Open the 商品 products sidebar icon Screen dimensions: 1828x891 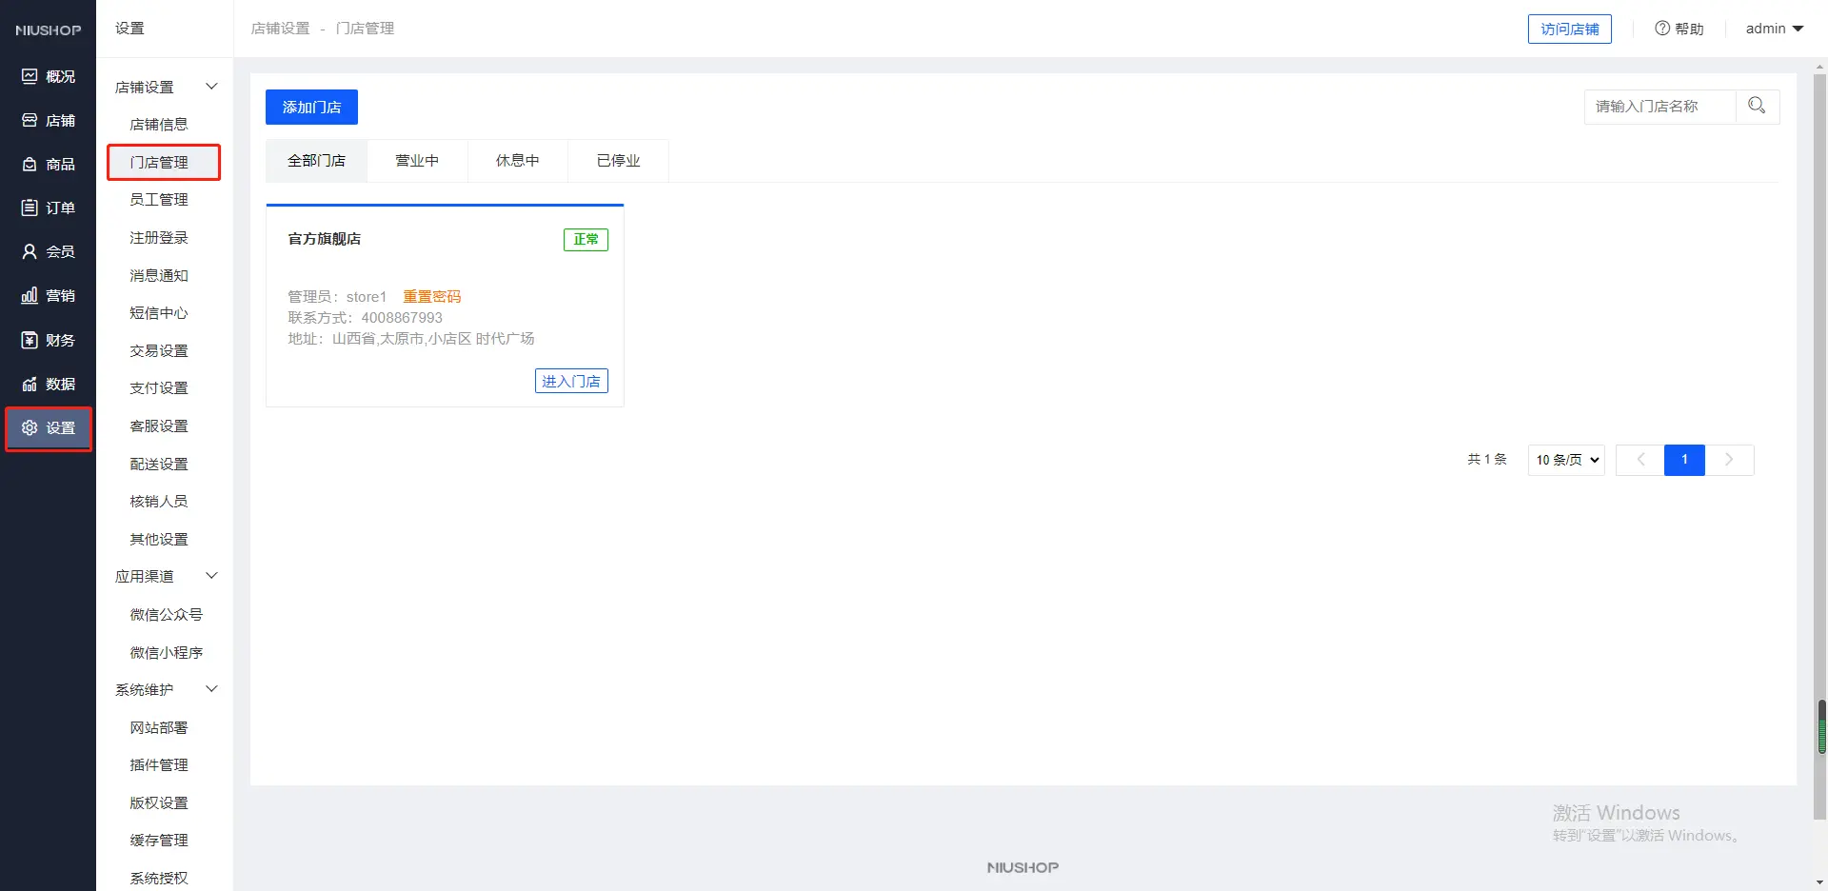tap(30, 165)
